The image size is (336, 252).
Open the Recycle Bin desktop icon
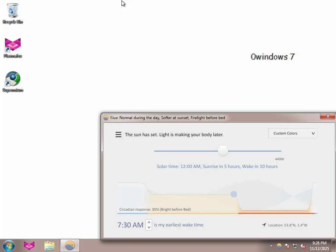tap(13, 13)
